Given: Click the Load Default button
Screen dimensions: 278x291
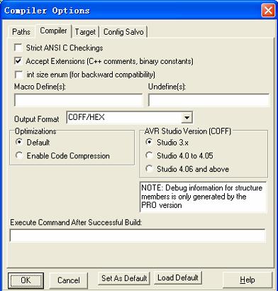Looking at the screenshot, I should [x=178, y=278].
